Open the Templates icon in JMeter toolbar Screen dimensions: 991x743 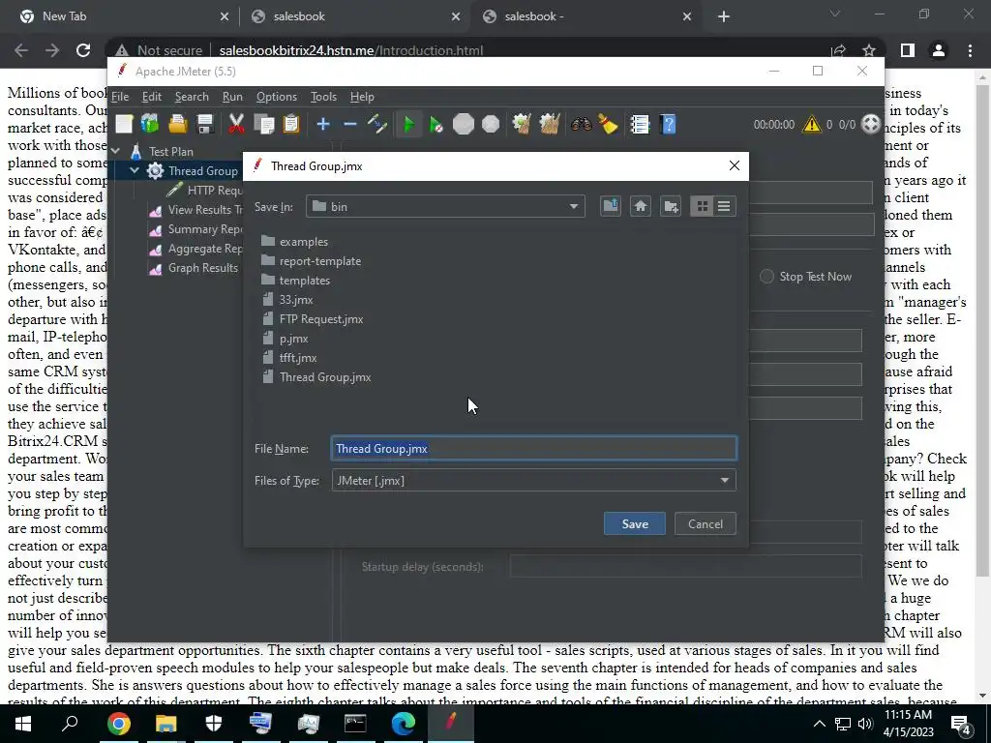tap(150, 125)
